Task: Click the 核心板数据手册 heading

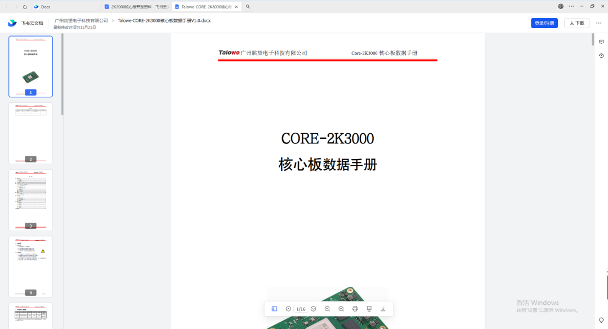Action: pyautogui.click(x=328, y=165)
